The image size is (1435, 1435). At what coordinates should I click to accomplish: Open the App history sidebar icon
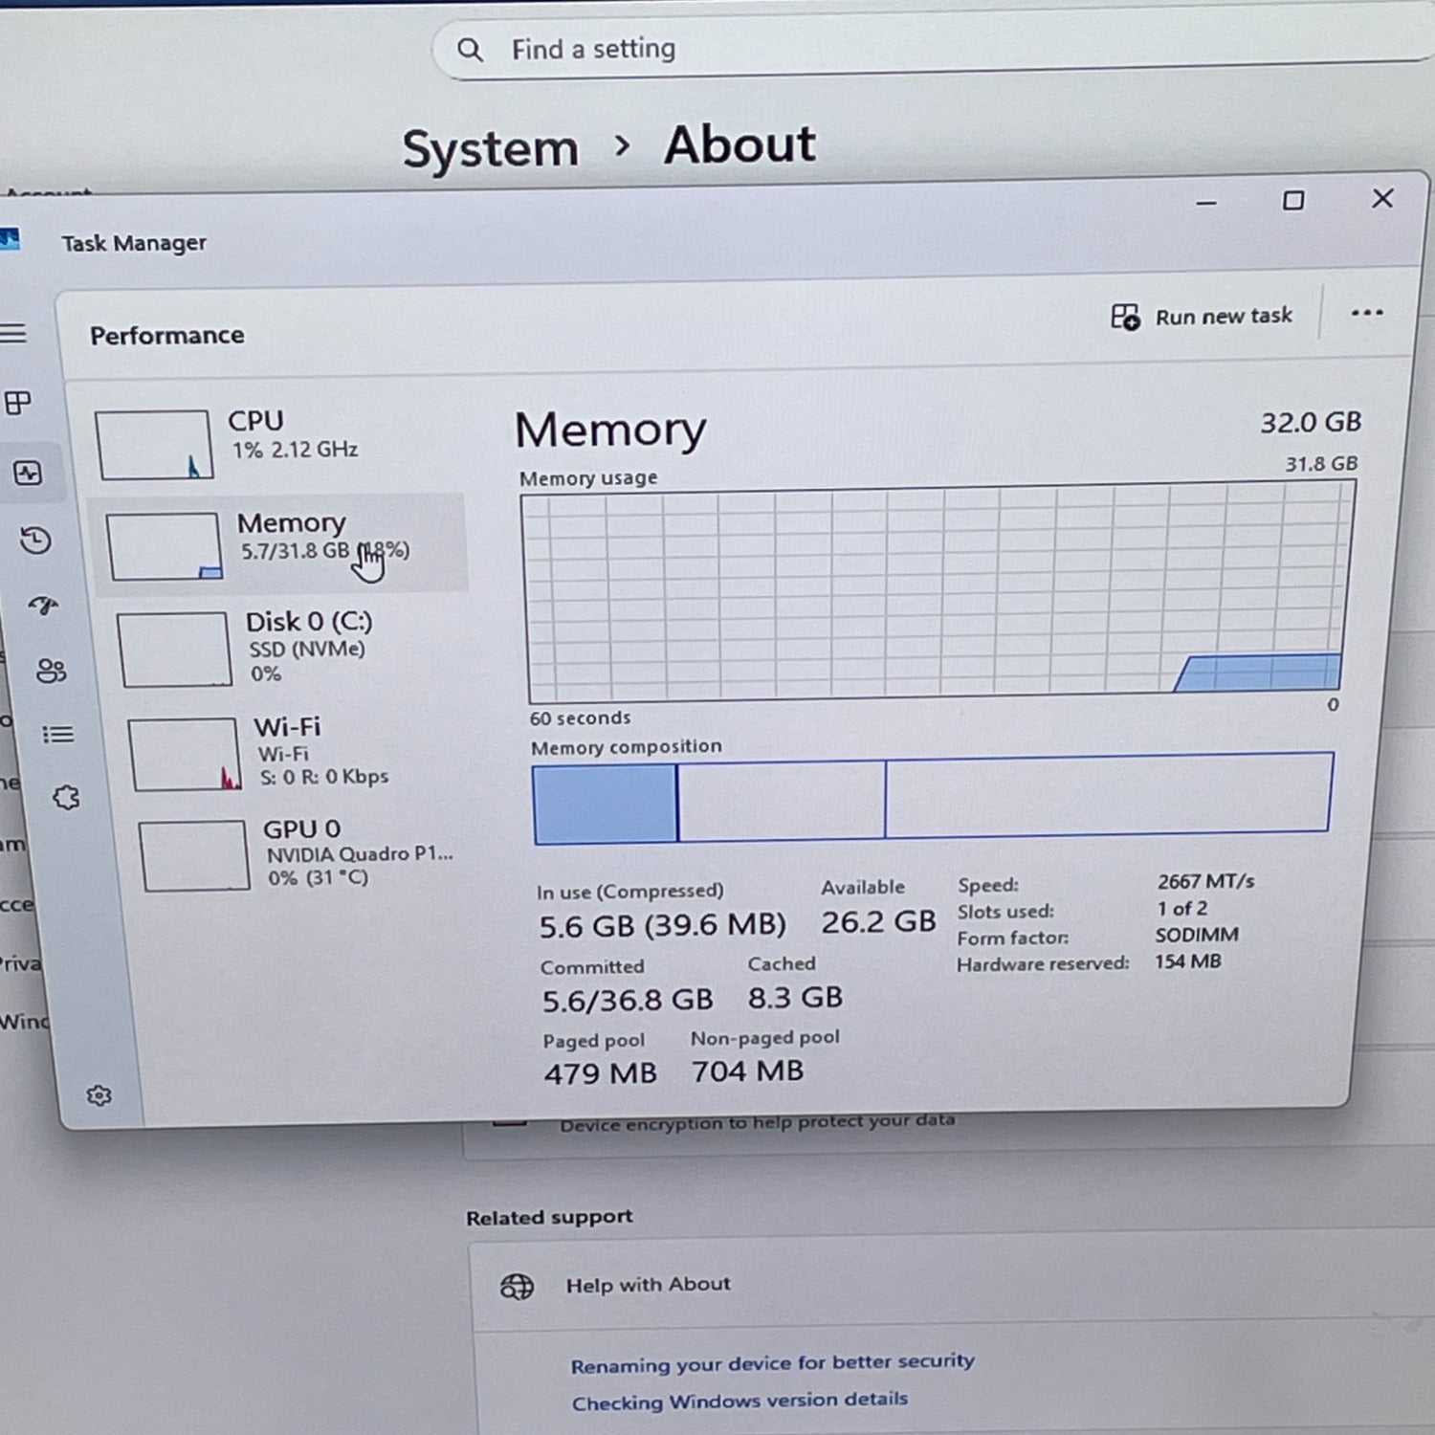[x=35, y=541]
